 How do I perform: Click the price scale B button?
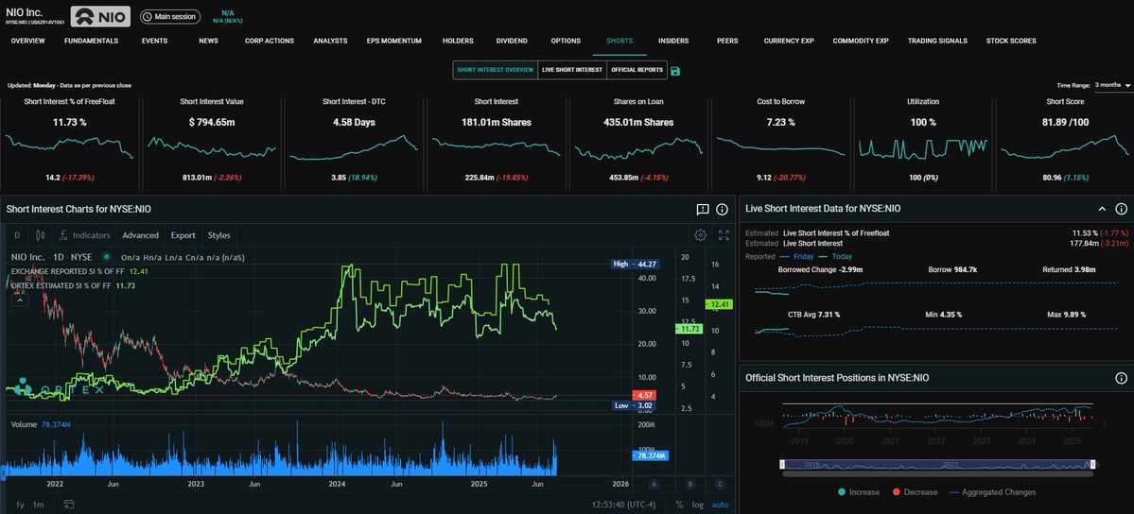pyautogui.click(x=689, y=485)
